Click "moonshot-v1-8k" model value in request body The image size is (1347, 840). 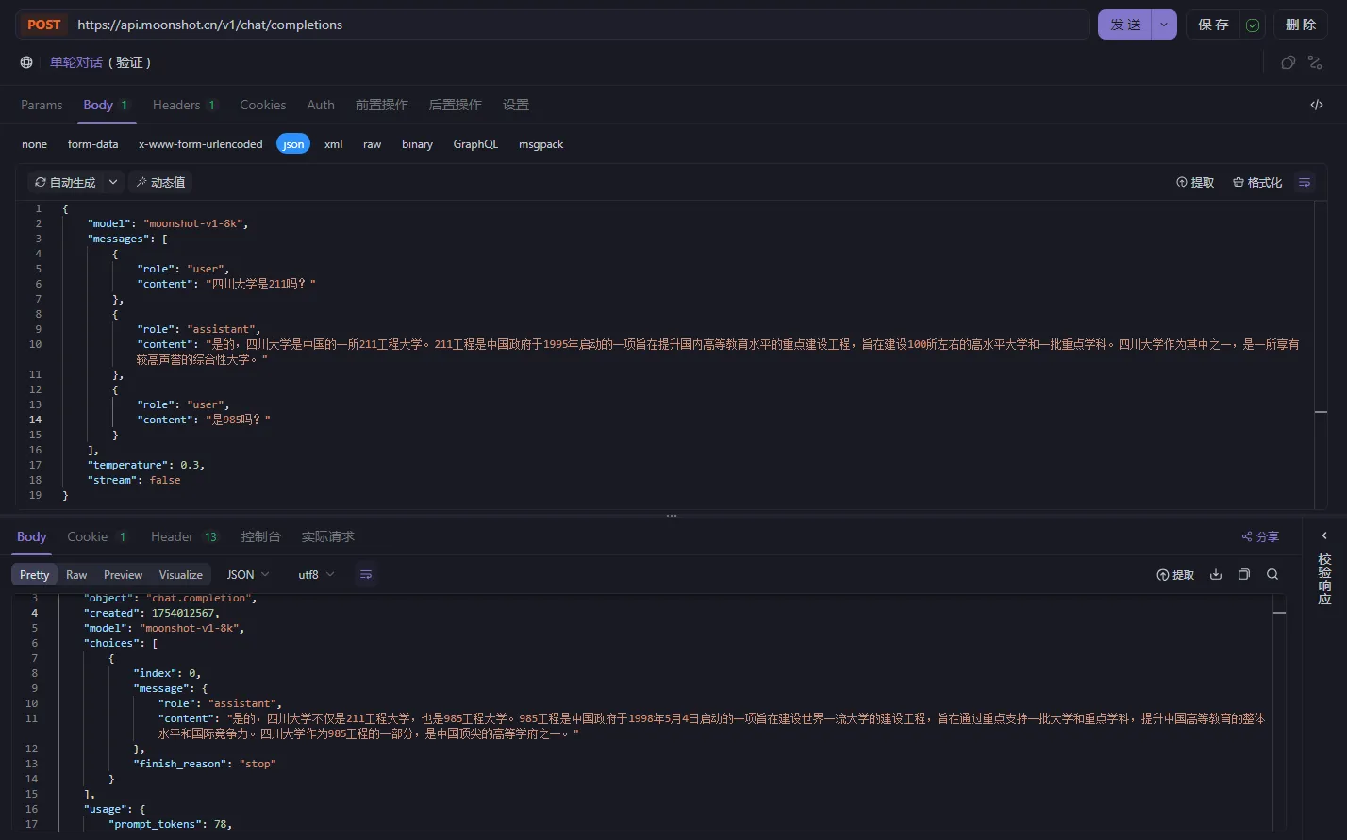click(192, 223)
